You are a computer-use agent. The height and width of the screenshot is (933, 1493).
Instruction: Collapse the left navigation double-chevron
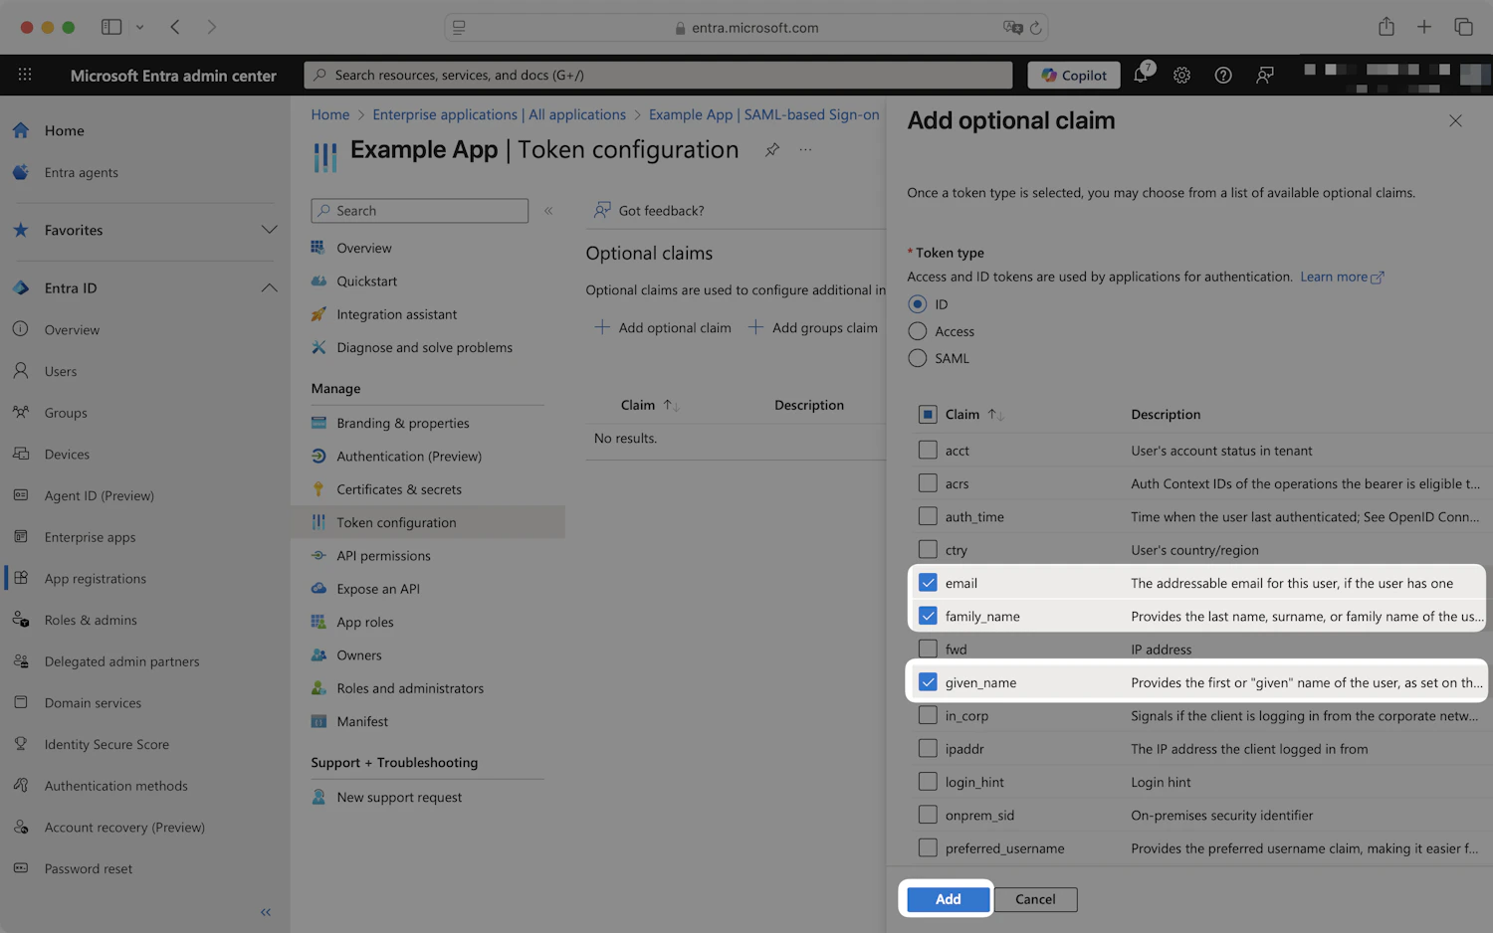pyautogui.click(x=266, y=912)
